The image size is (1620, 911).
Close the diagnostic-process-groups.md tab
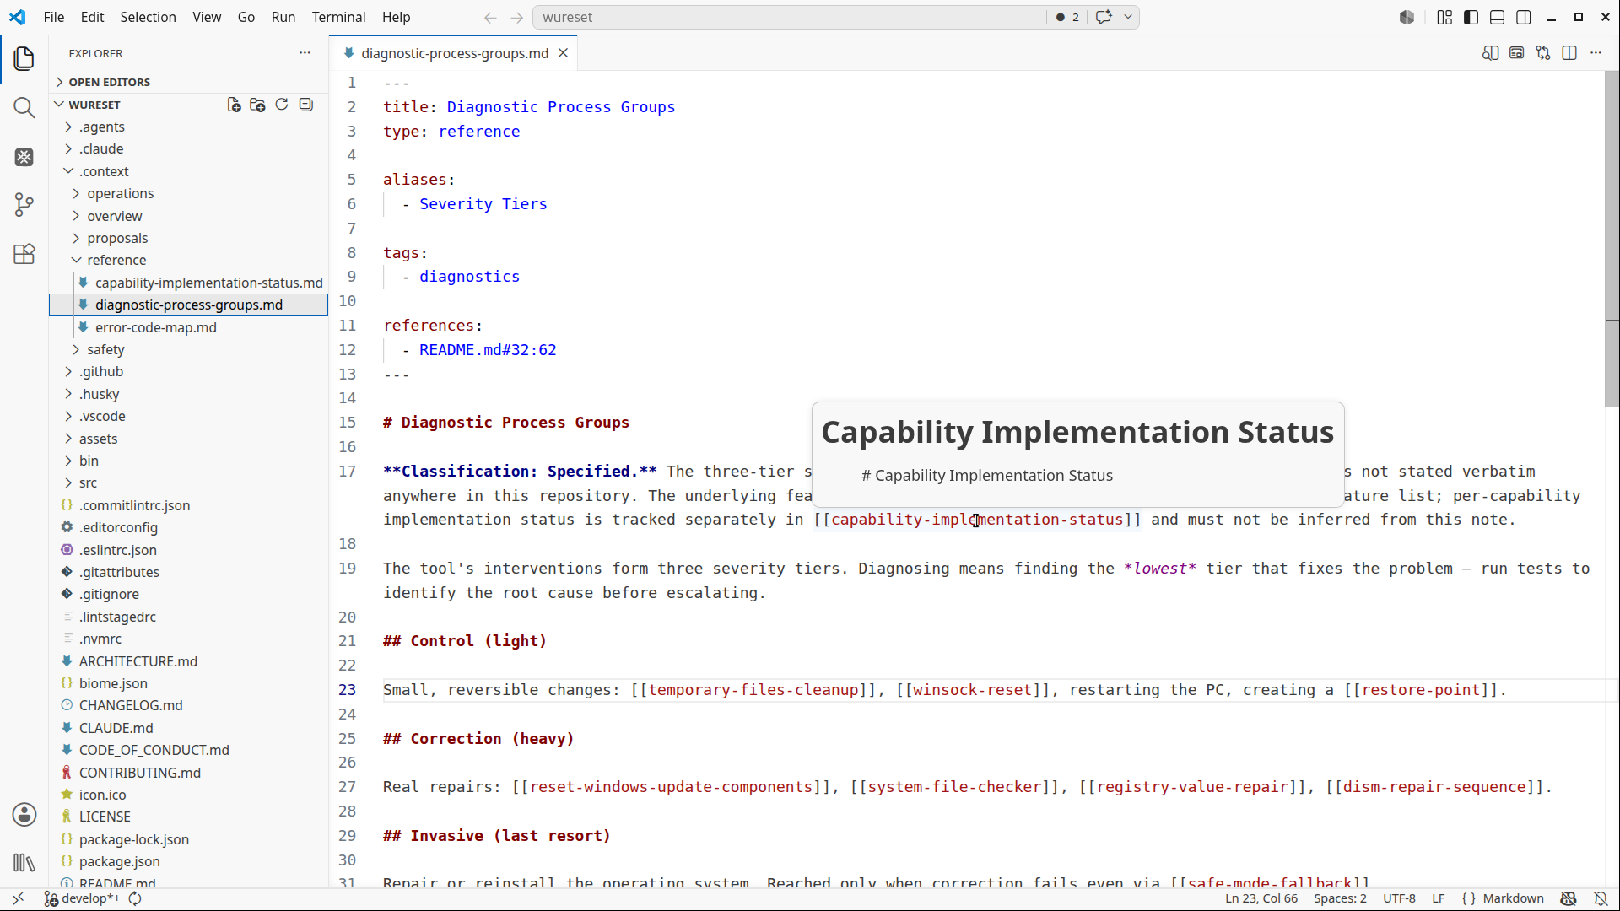point(563,53)
